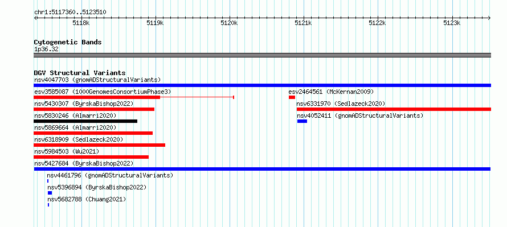Click the tiny nsv5682788 Chuang2021 blue marker
The width and height of the screenshot is (507, 227).
click(48, 205)
